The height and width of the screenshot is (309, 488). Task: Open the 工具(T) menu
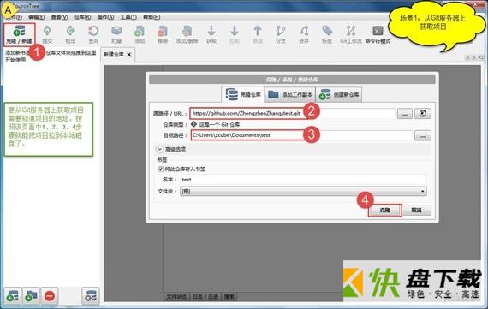click(x=128, y=17)
